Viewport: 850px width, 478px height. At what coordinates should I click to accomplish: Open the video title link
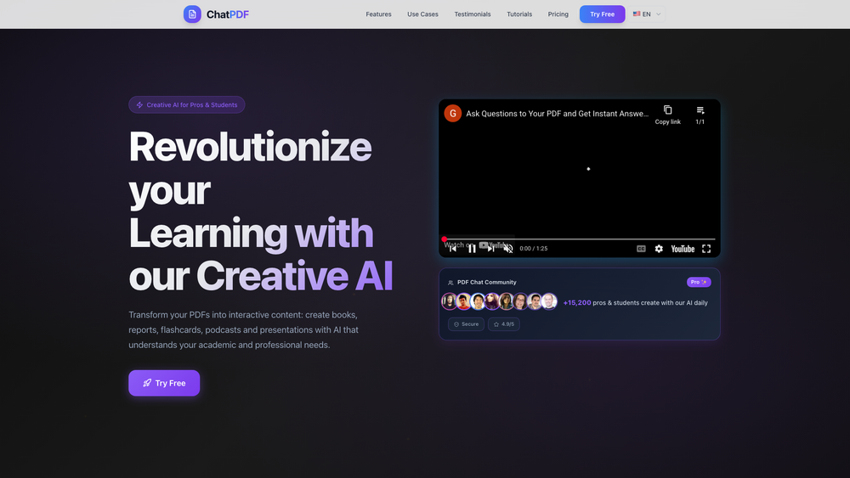coord(558,114)
